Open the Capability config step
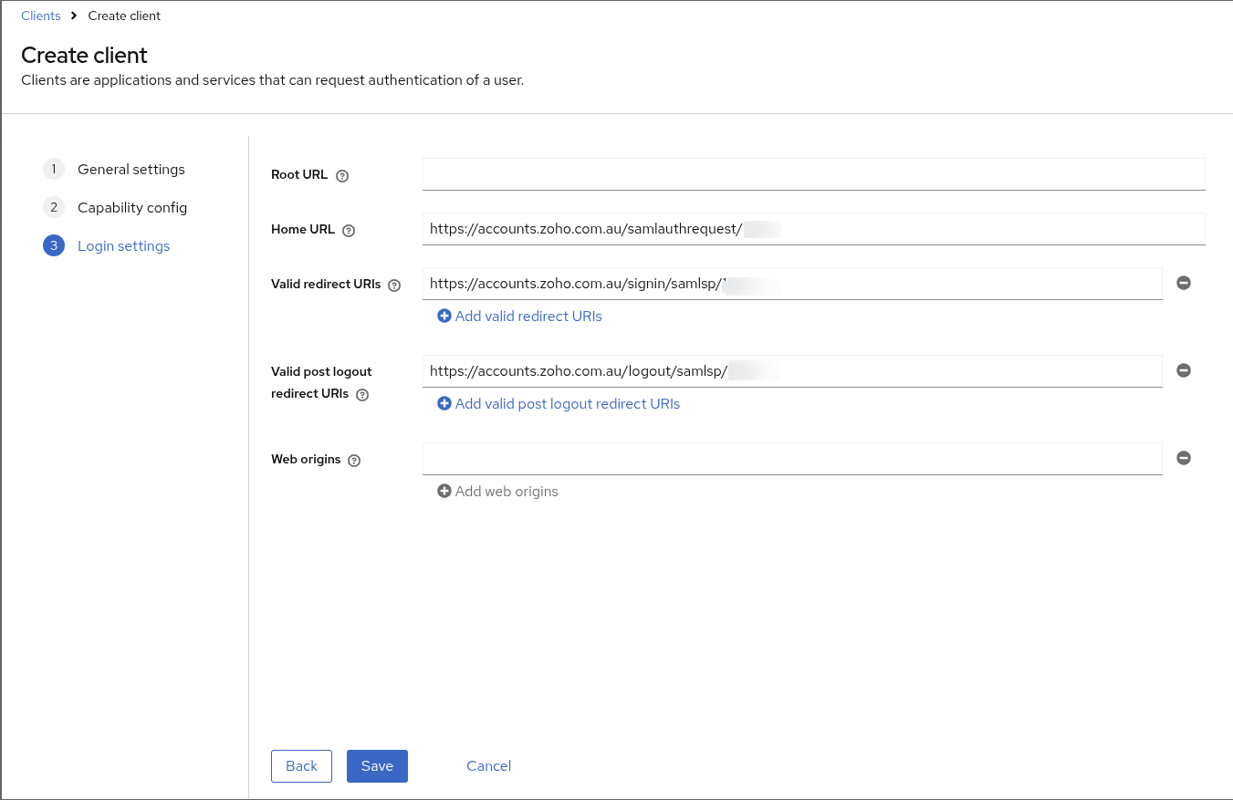The image size is (1233, 800). coord(131,208)
